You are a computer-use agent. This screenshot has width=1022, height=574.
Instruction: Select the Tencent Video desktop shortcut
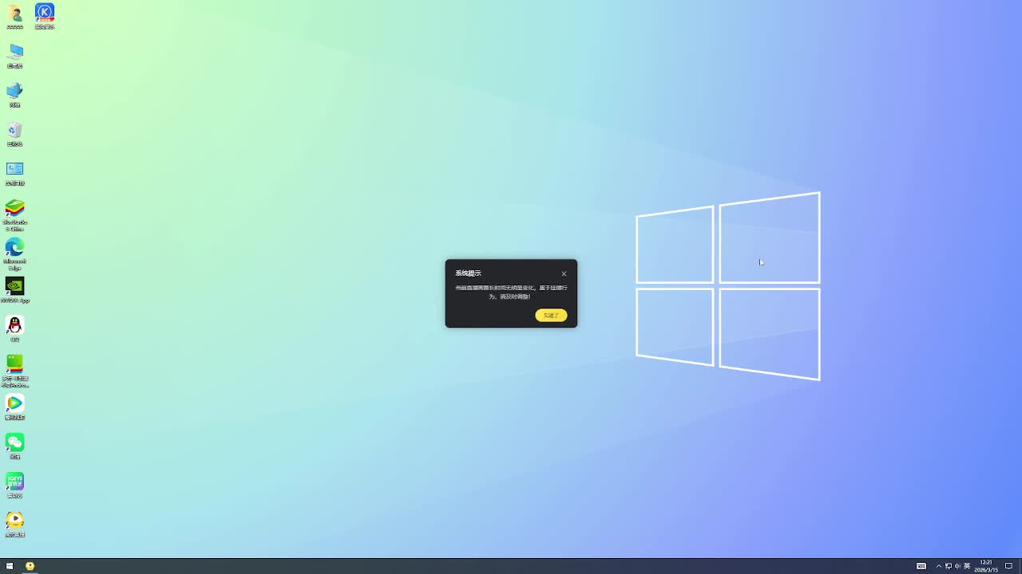click(15, 403)
